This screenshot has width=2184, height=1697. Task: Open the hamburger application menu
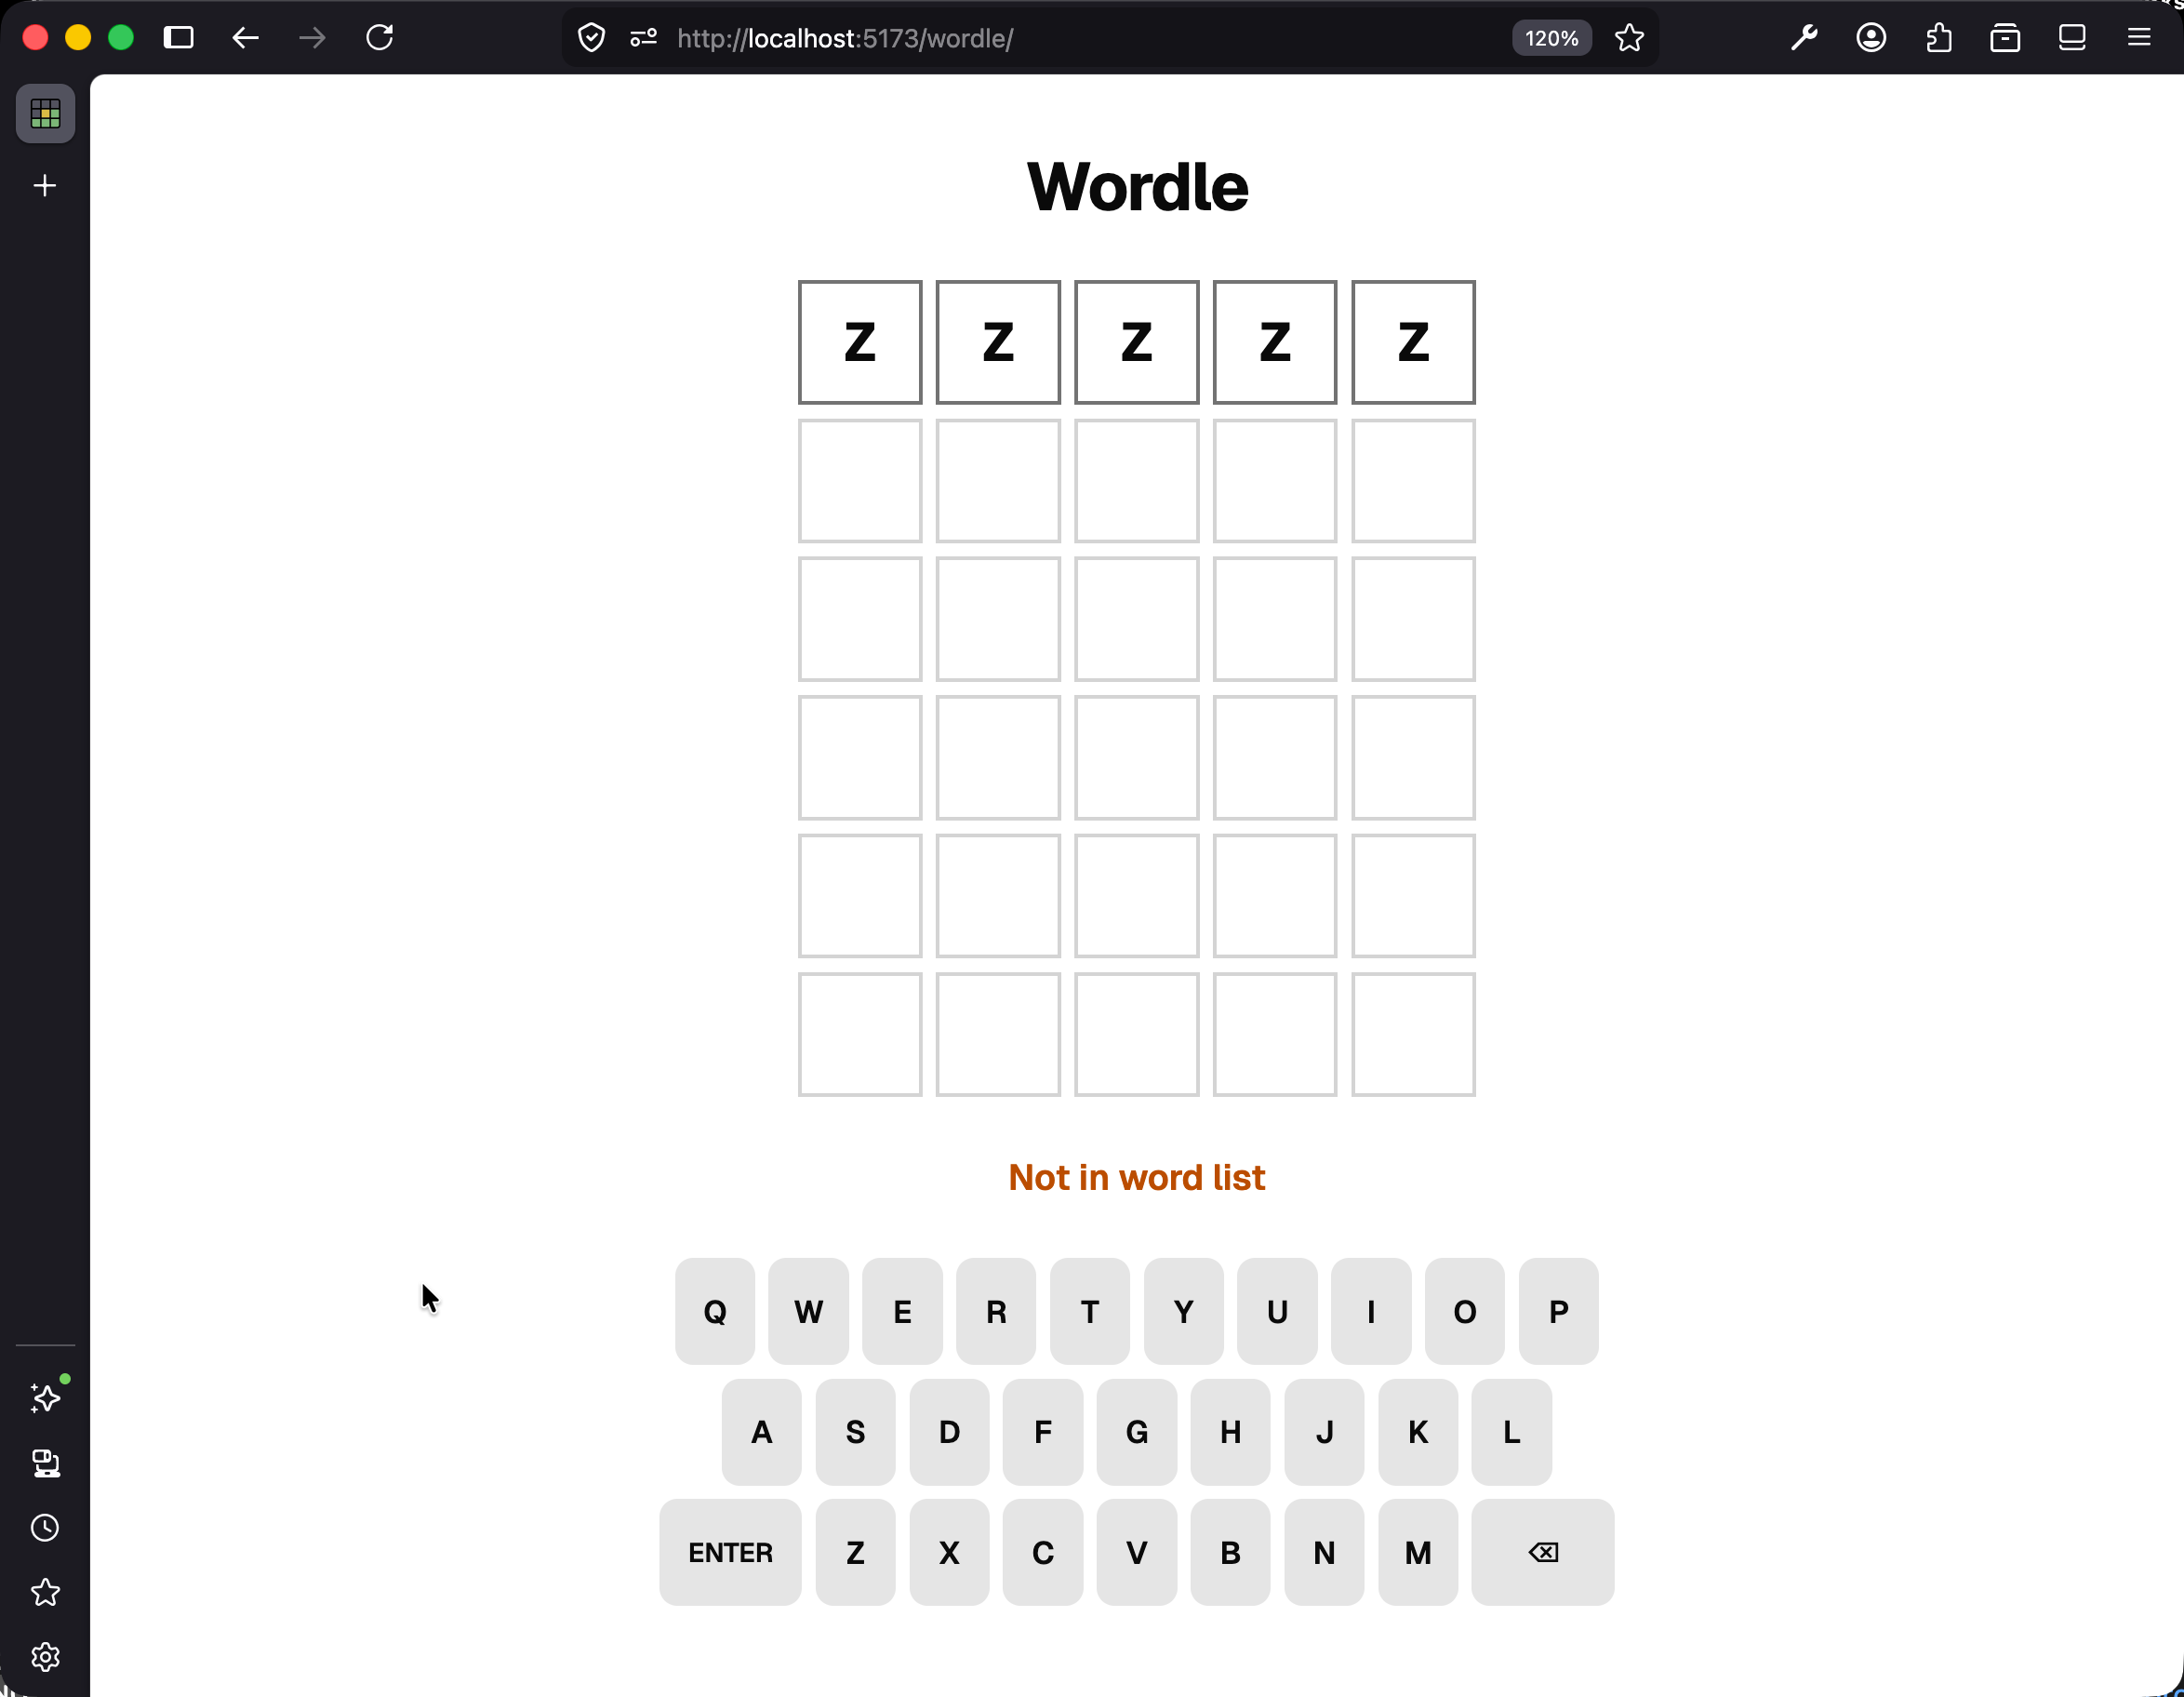coord(2139,38)
